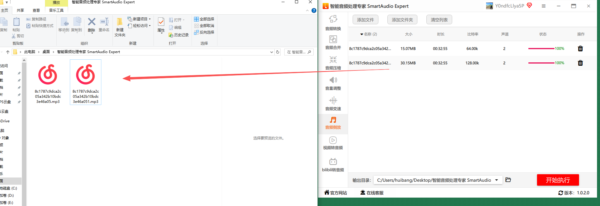Click the 开始执行 start button

(558, 180)
